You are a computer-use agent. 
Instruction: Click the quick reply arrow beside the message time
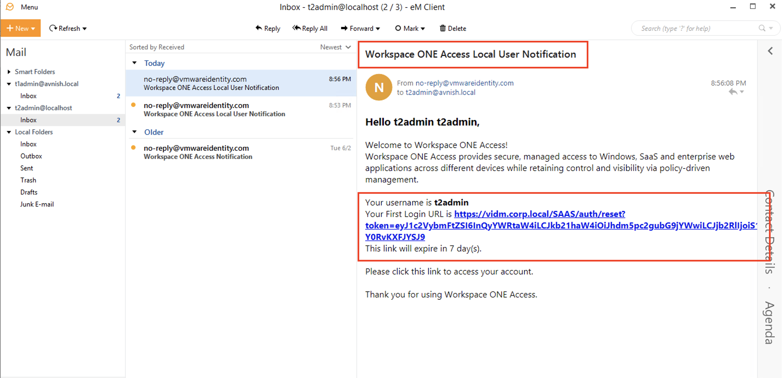(733, 91)
